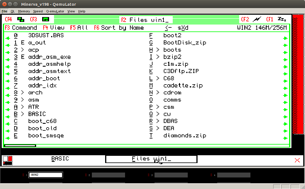Click the CF4 resize window icon
This screenshot has height=189, width=305.
[x=21, y=19]
